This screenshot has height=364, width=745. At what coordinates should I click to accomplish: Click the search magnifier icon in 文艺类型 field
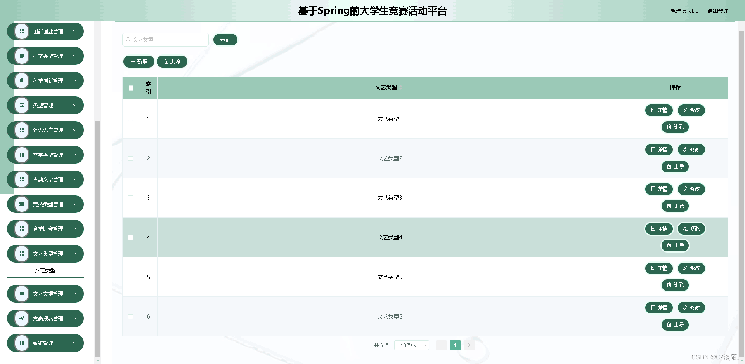tap(128, 40)
